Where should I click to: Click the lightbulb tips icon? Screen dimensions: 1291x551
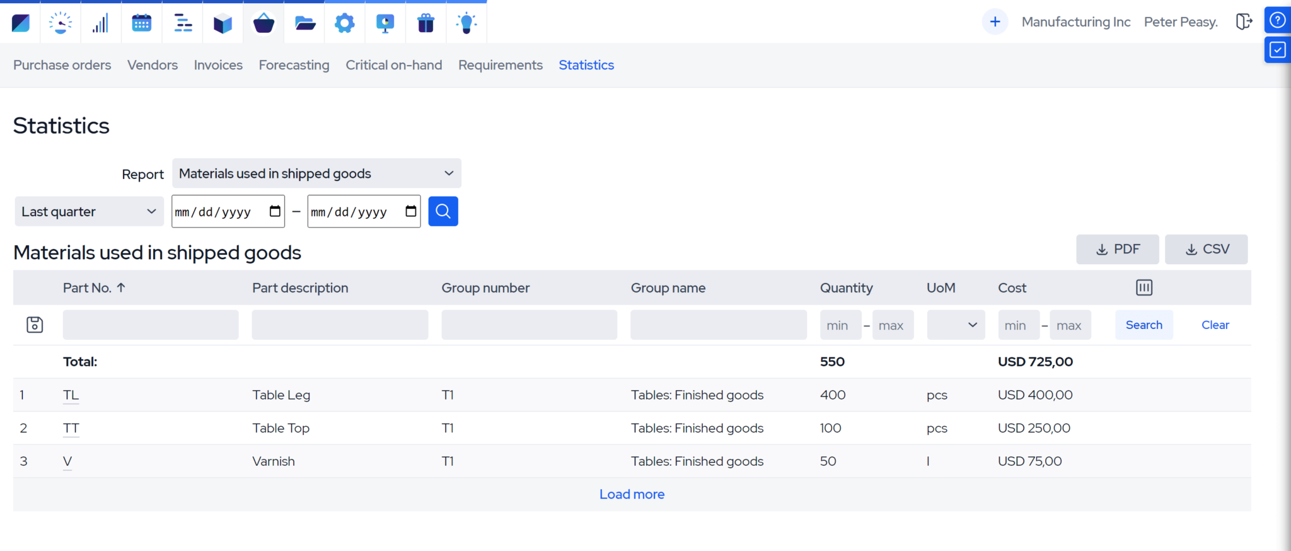click(466, 23)
